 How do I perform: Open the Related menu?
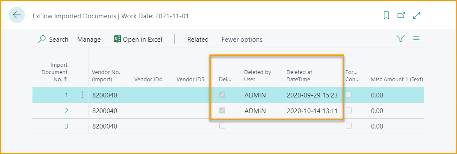198,40
